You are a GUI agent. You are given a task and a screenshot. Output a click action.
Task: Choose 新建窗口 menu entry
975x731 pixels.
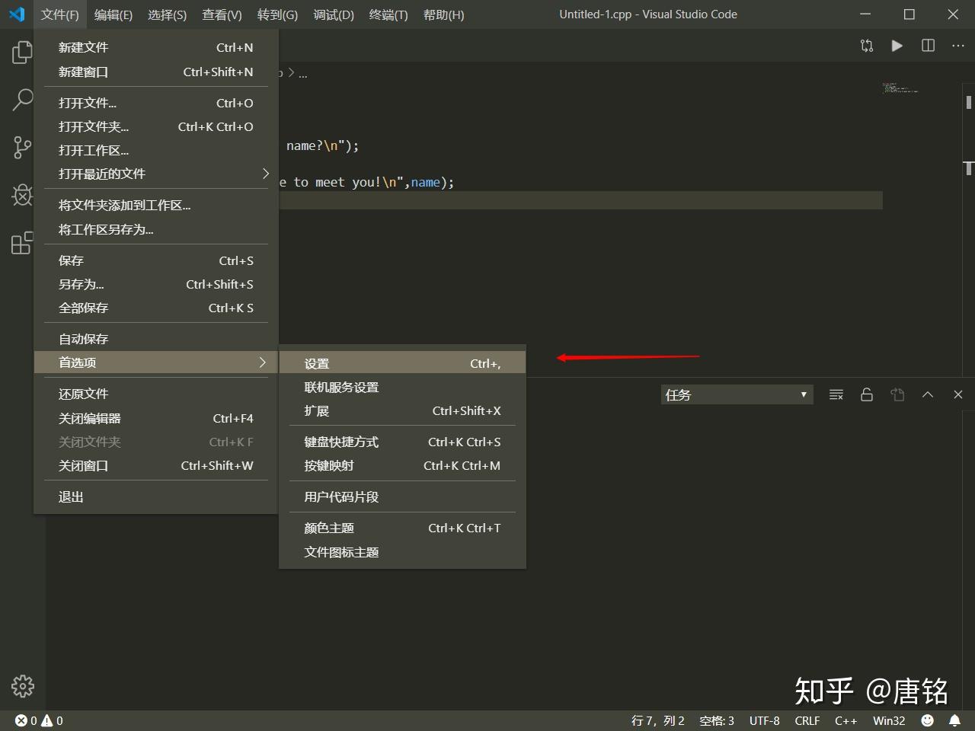pos(156,72)
